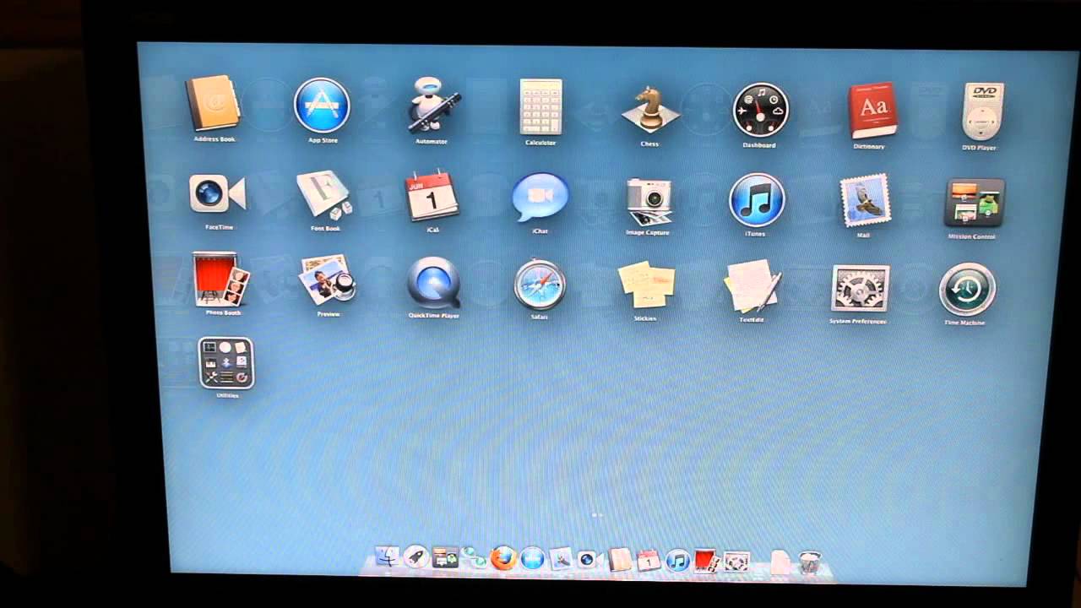Click the Launchpad rocket in the Dock
The width and height of the screenshot is (1081, 608).
coord(416,557)
